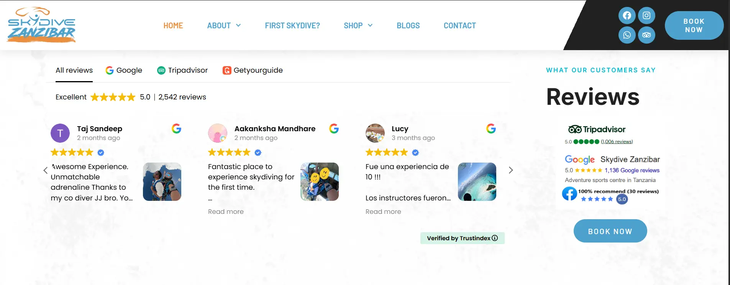The width and height of the screenshot is (730, 285).
Task: Switch to the Getyourguide reviews tab
Action: coord(253,70)
